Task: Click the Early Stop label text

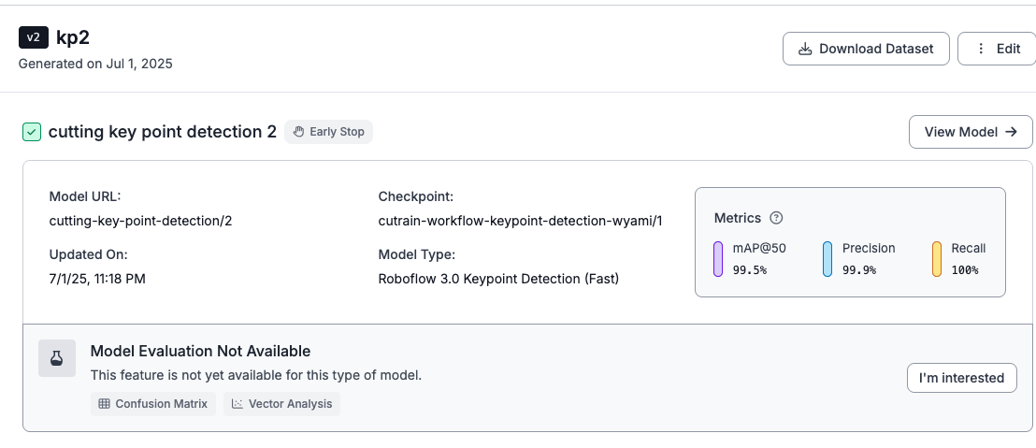Action: (x=337, y=132)
